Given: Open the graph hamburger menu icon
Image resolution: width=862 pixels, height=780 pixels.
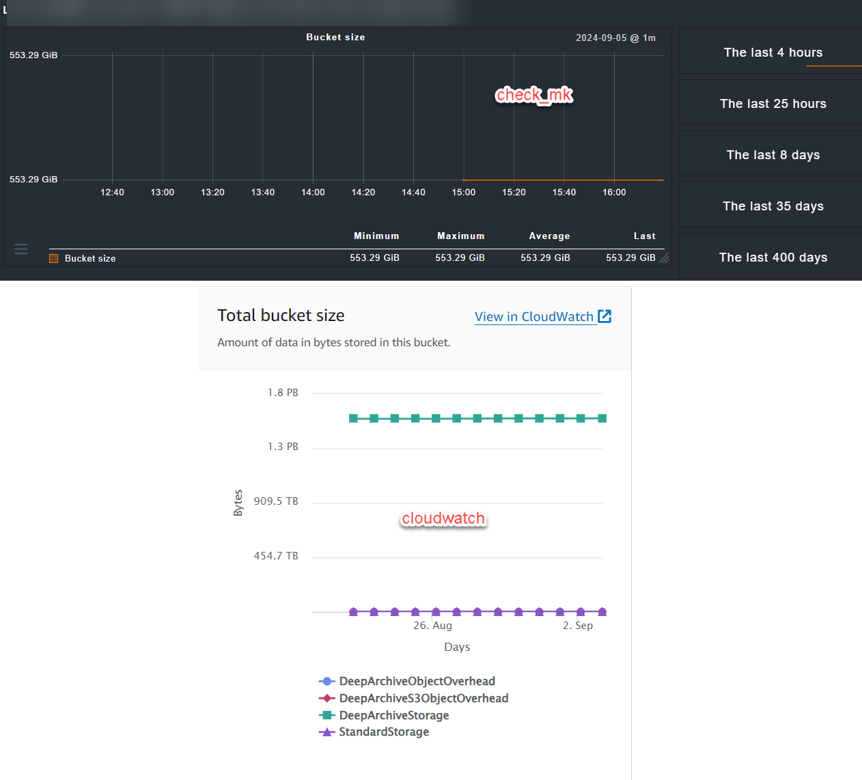Looking at the screenshot, I should (x=21, y=249).
